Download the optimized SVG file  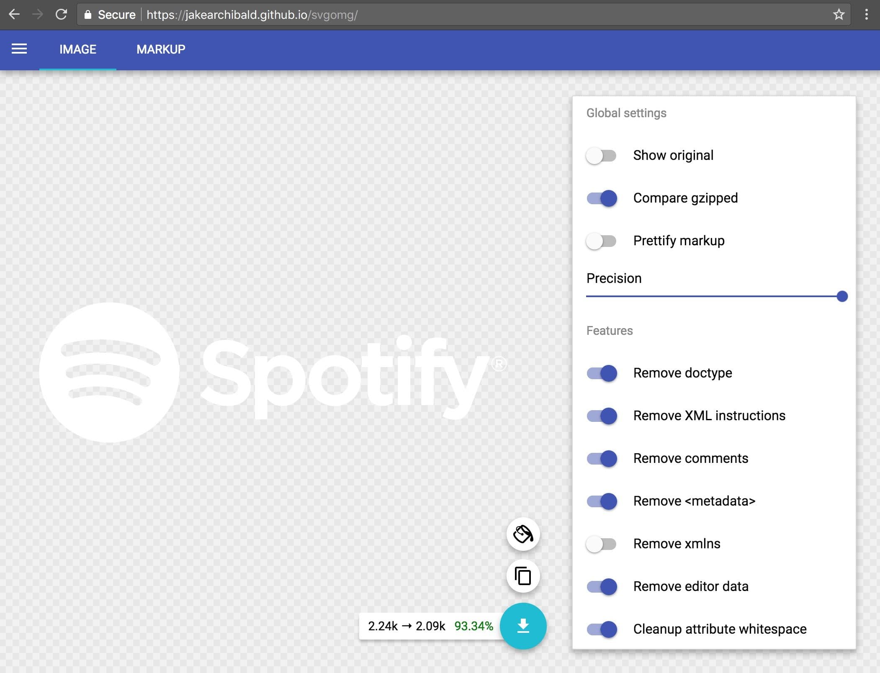click(523, 626)
